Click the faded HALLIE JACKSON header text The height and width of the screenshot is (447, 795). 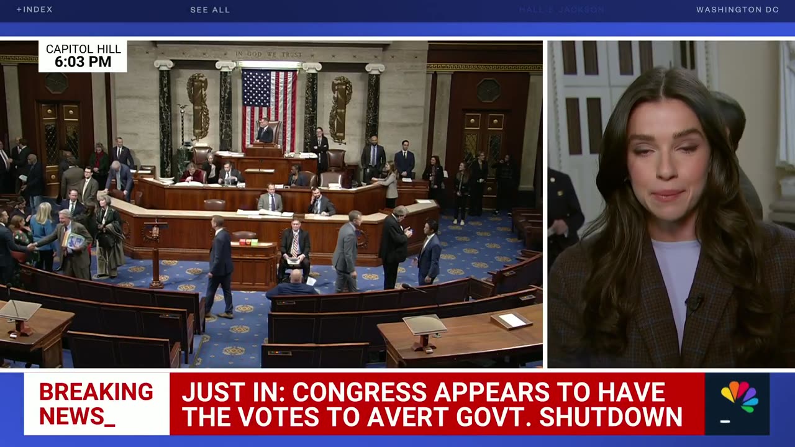pos(561,10)
